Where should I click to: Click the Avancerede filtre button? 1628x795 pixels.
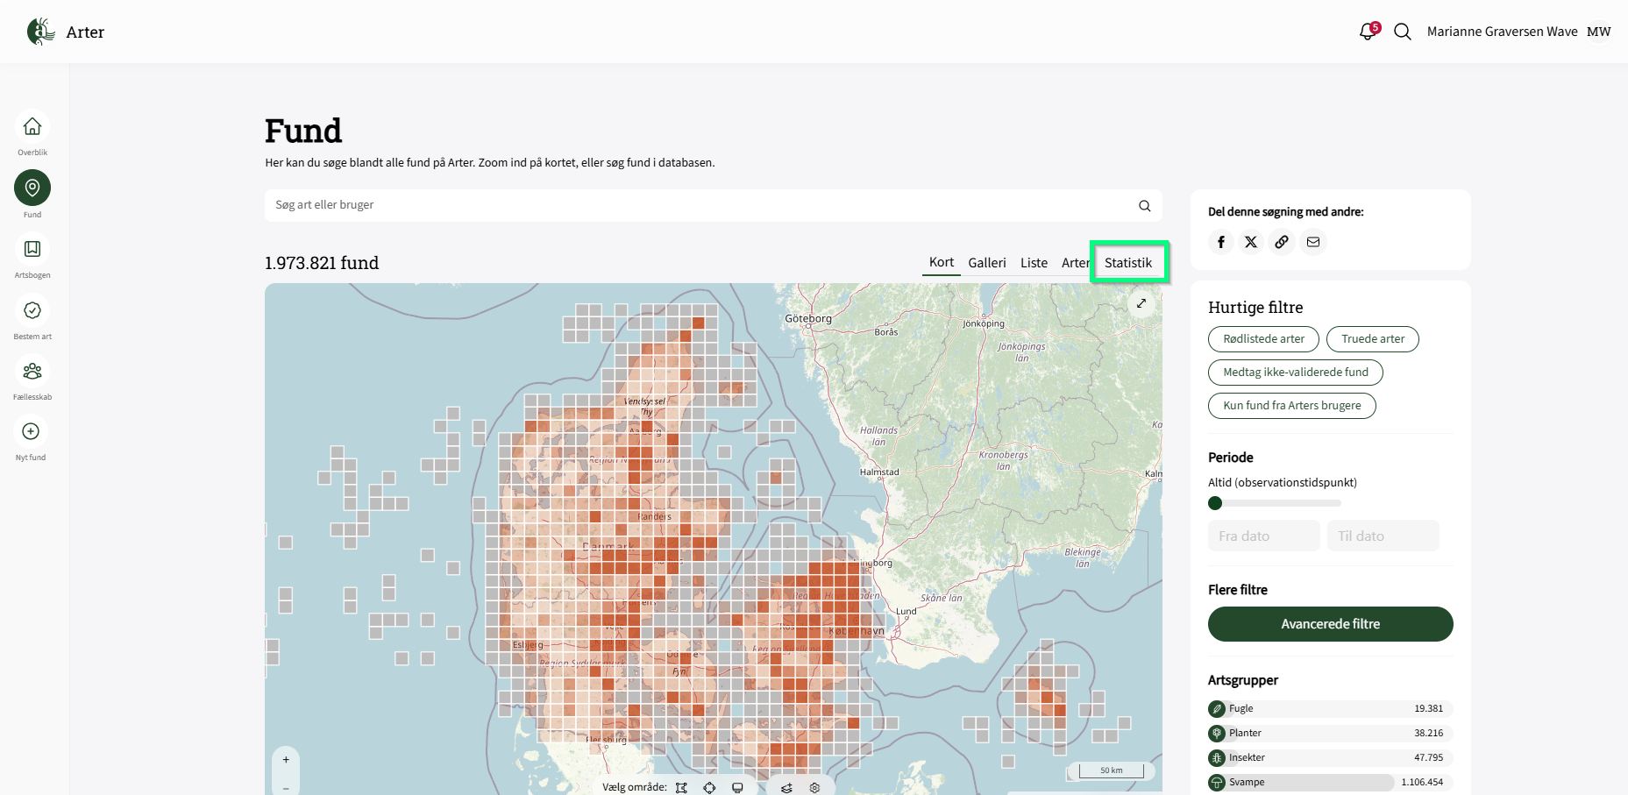click(x=1330, y=624)
